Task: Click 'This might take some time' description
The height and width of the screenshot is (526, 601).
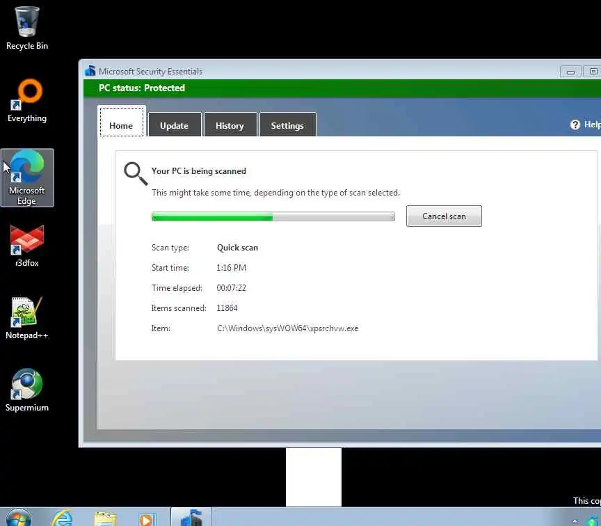Action: 275,193
